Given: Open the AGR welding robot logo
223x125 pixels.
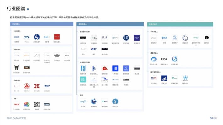Looking at the screenshot, I should click(x=47, y=86).
